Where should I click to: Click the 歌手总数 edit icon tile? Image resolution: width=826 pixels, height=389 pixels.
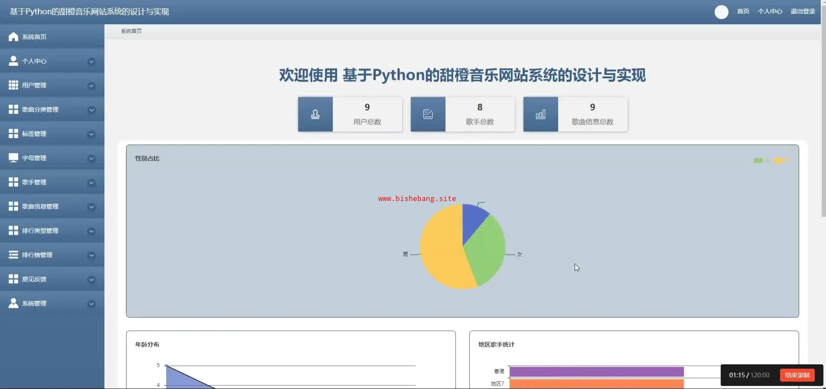point(428,114)
